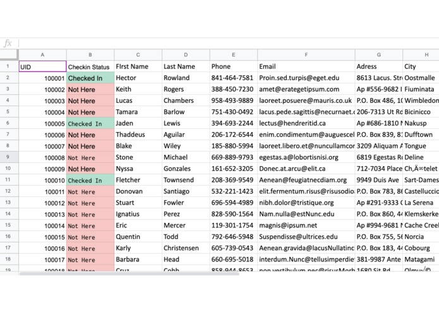This screenshot has height=312, width=439.
Task: Click the last name Christensen
Action: coord(181,248)
